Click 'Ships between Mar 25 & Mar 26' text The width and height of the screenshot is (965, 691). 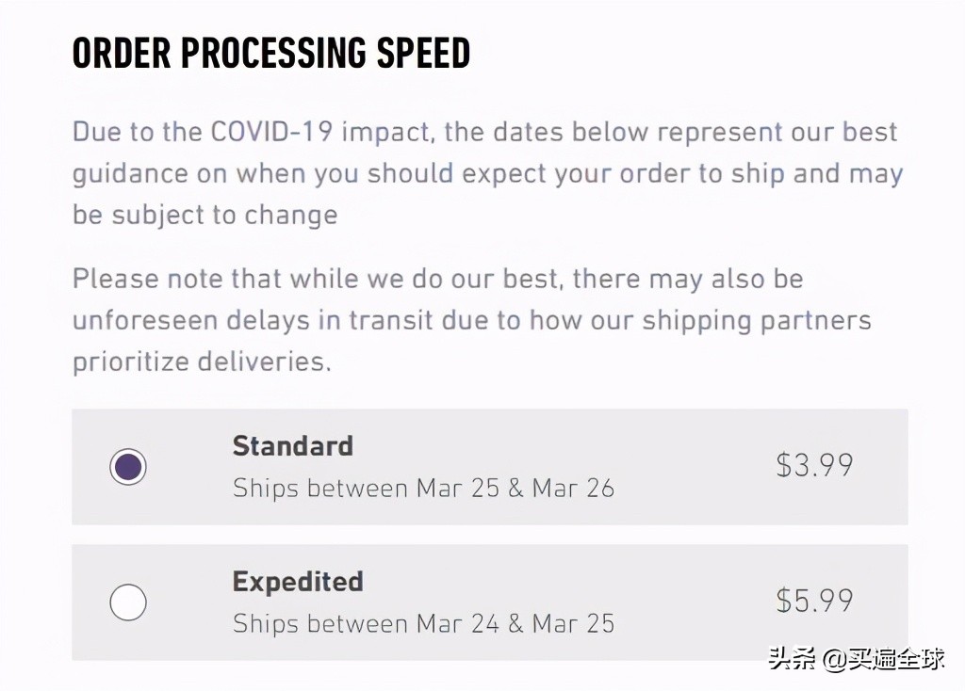coord(423,488)
